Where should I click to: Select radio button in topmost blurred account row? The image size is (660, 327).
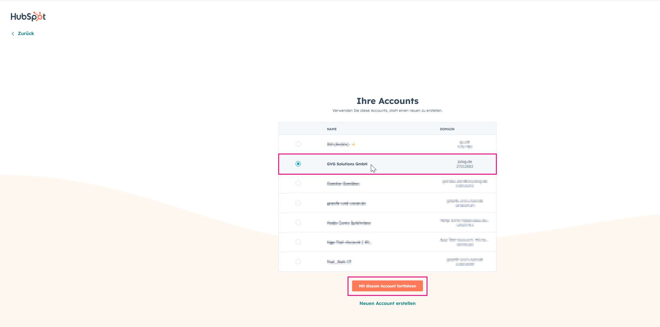coord(298,144)
